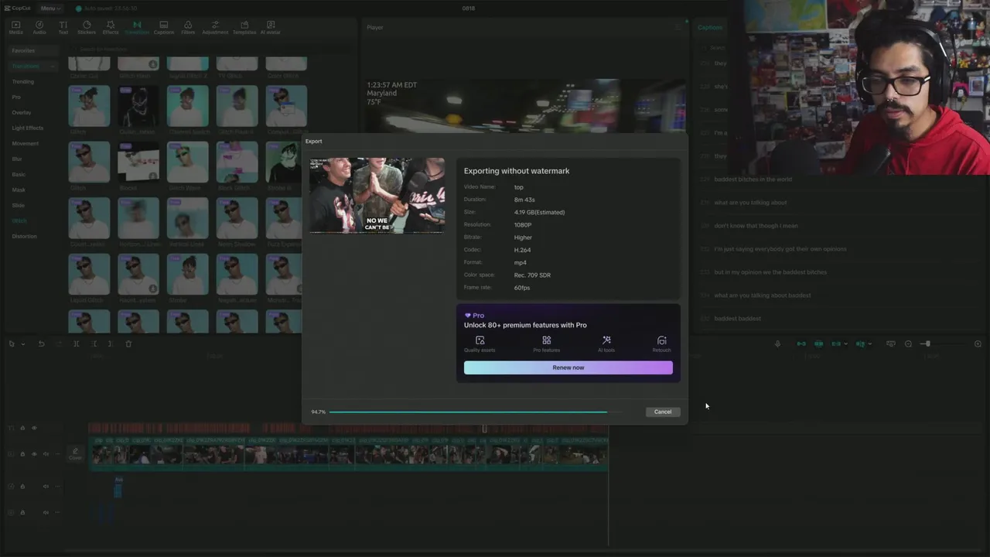Click the selection pointer tool icon

pos(12,343)
